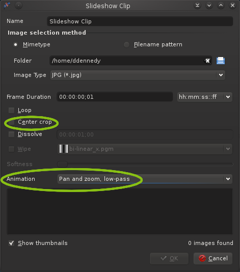Click the Frame Duration timecode field
Image resolution: width=240 pixels, height=272 pixels.
(115, 97)
